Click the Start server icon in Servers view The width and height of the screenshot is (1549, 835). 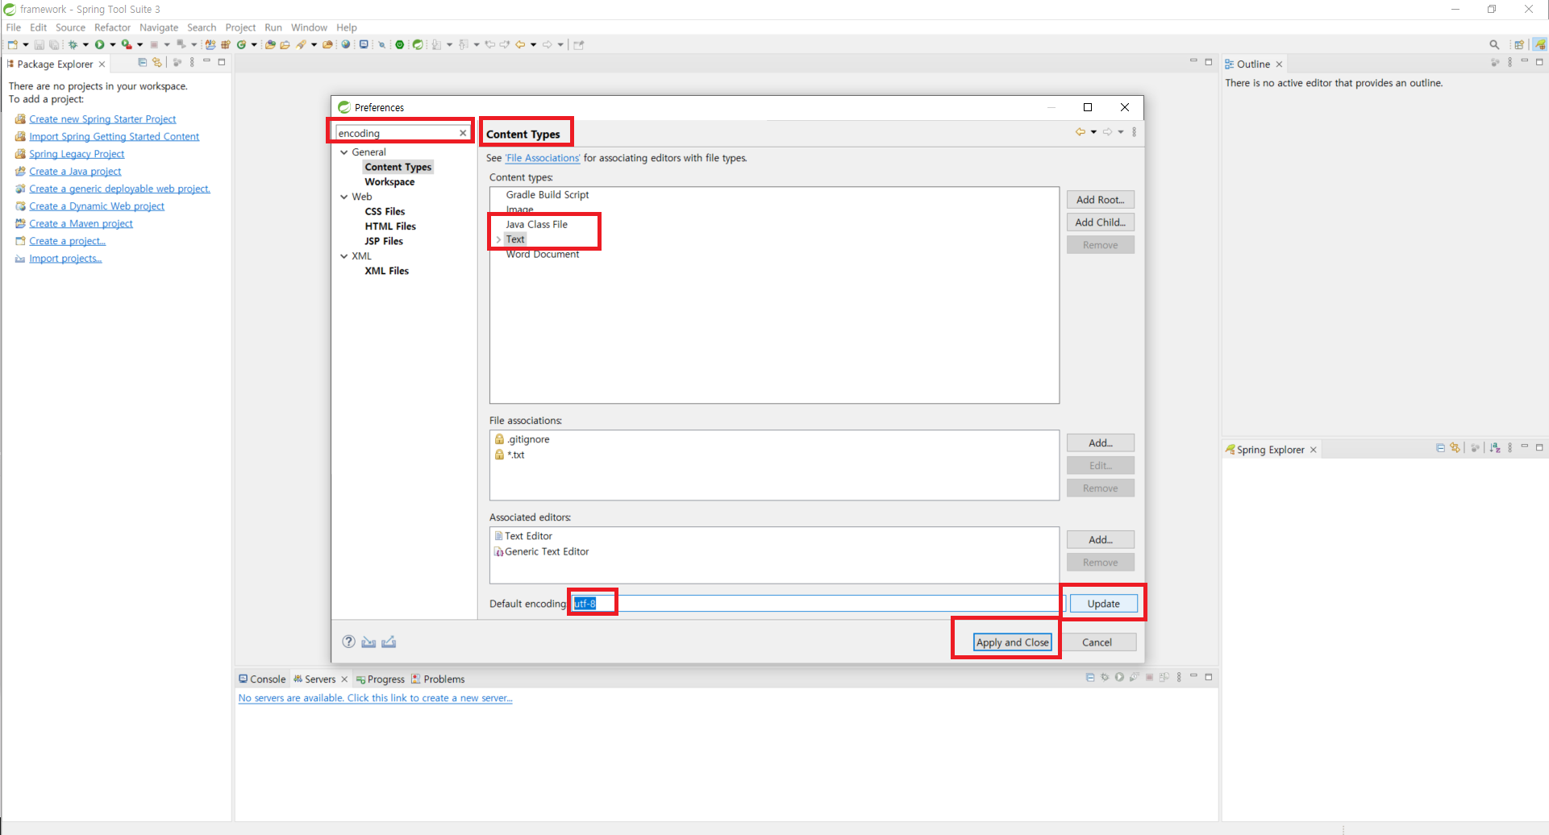(x=1119, y=677)
